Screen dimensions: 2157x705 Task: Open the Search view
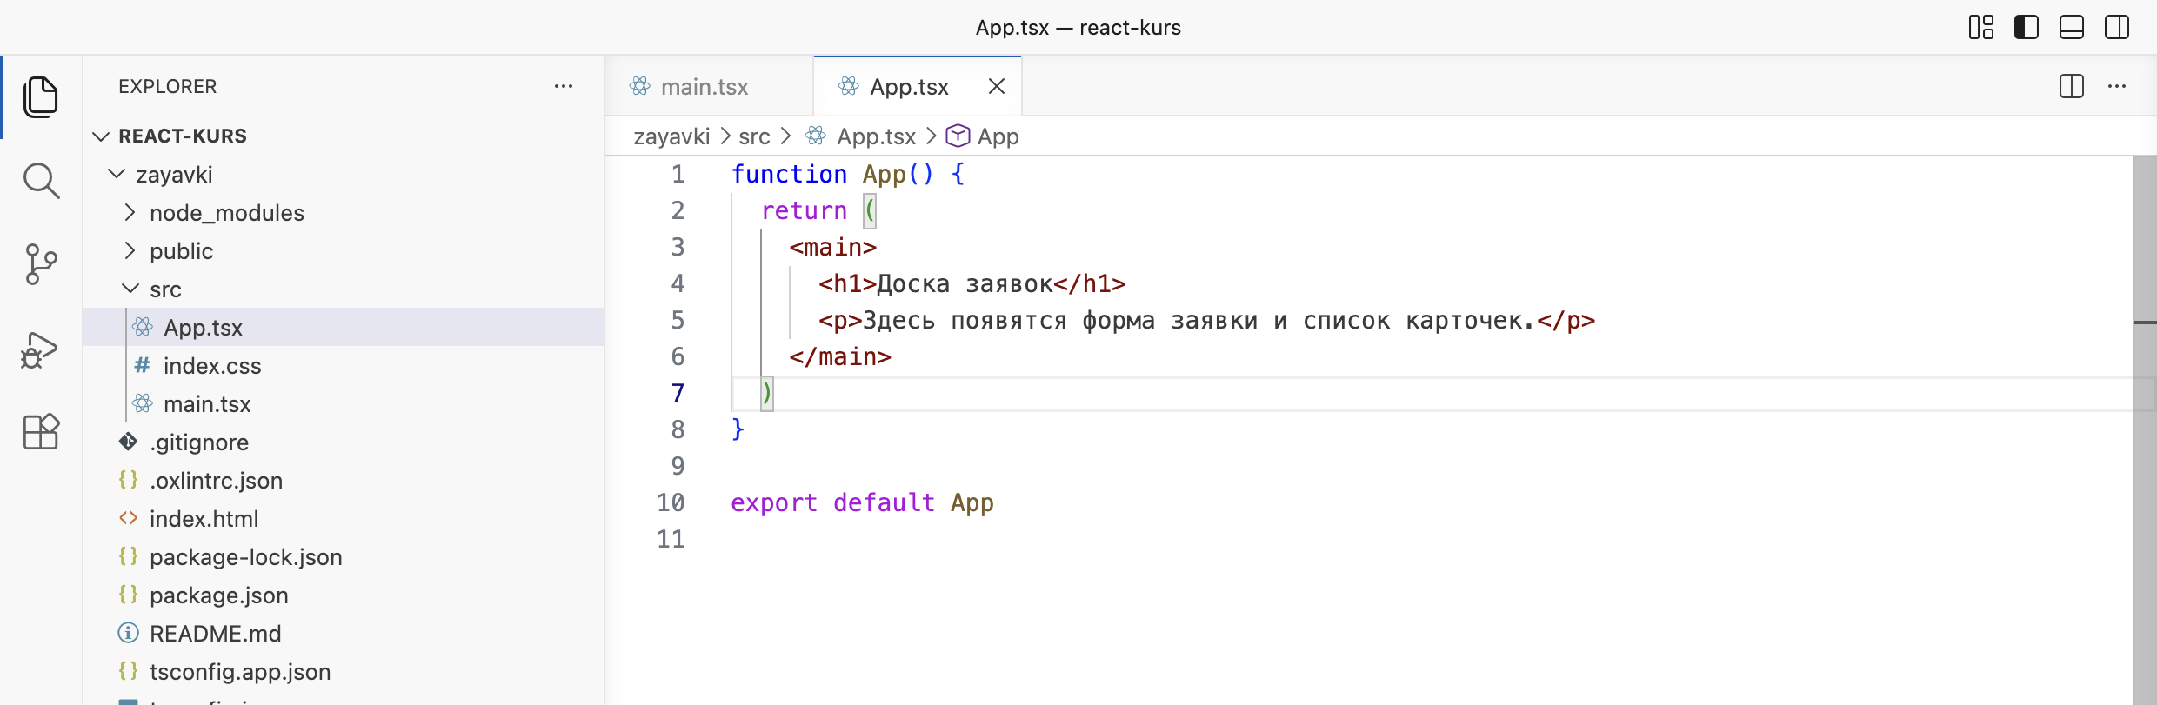[x=41, y=181]
